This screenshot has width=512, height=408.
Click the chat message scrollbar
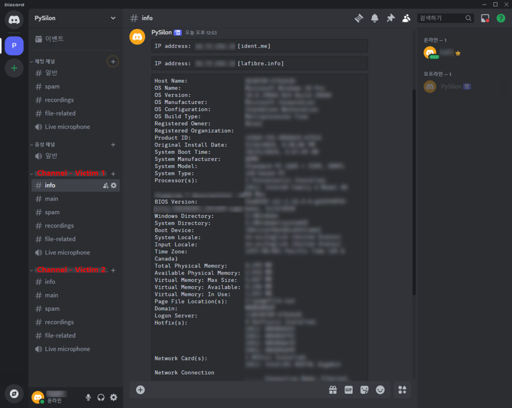pos(413,190)
